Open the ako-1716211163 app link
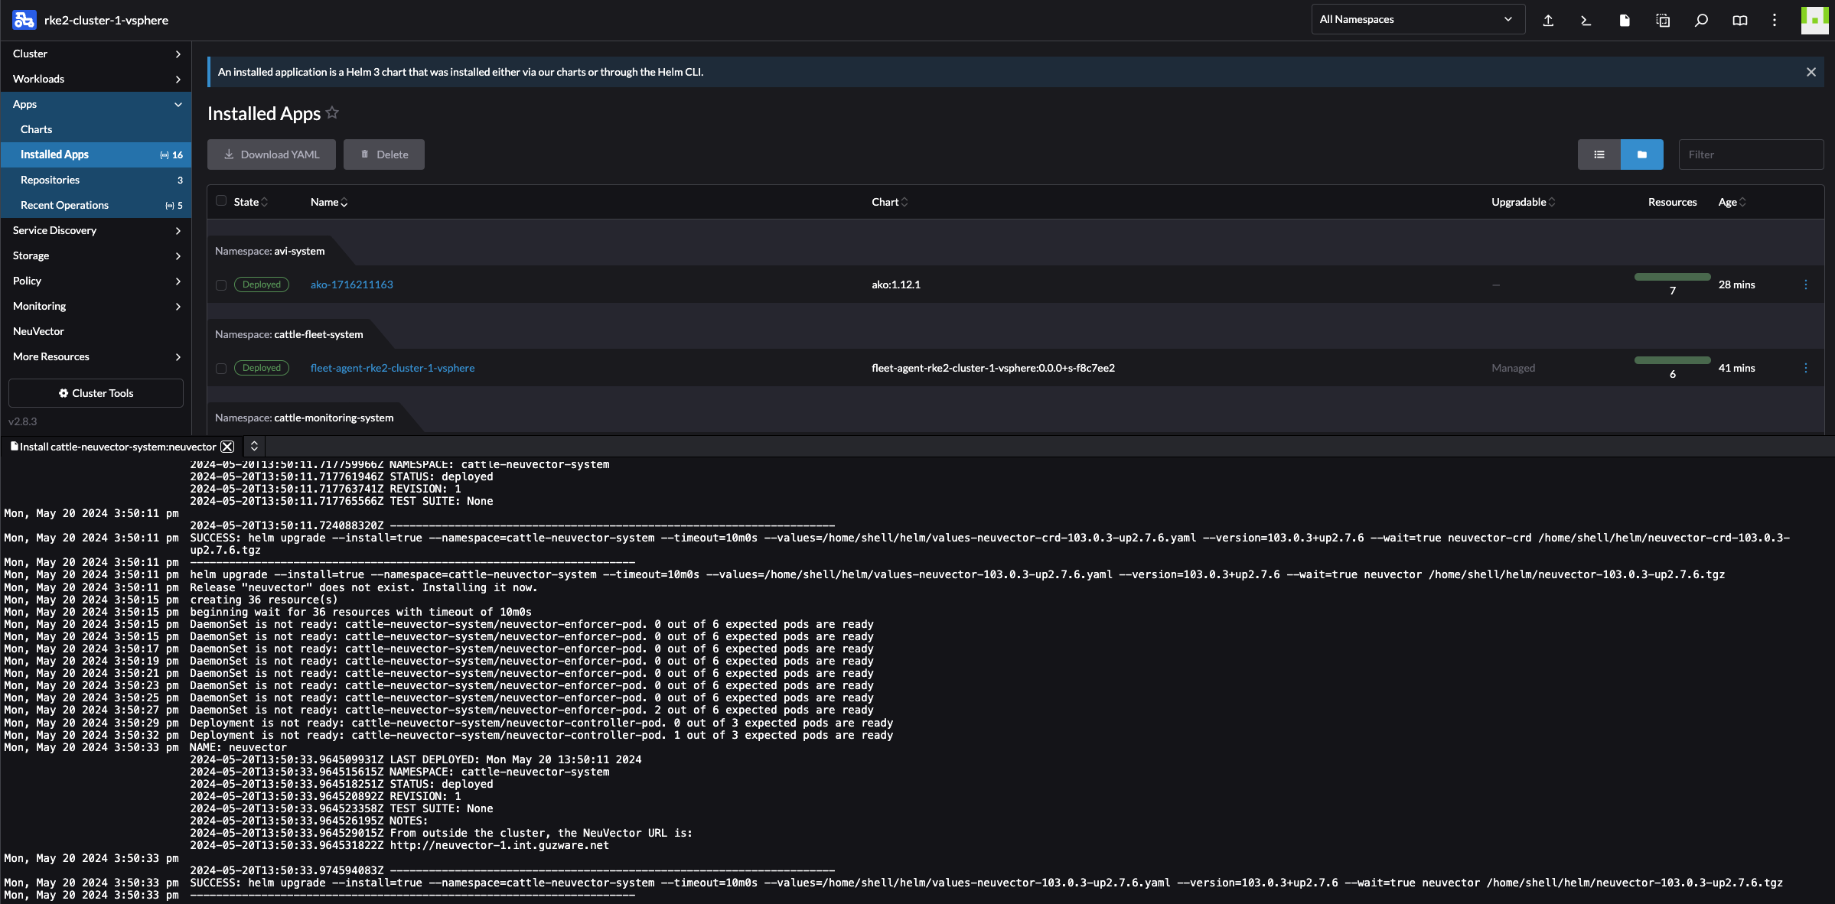This screenshot has width=1835, height=904. [352, 285]
